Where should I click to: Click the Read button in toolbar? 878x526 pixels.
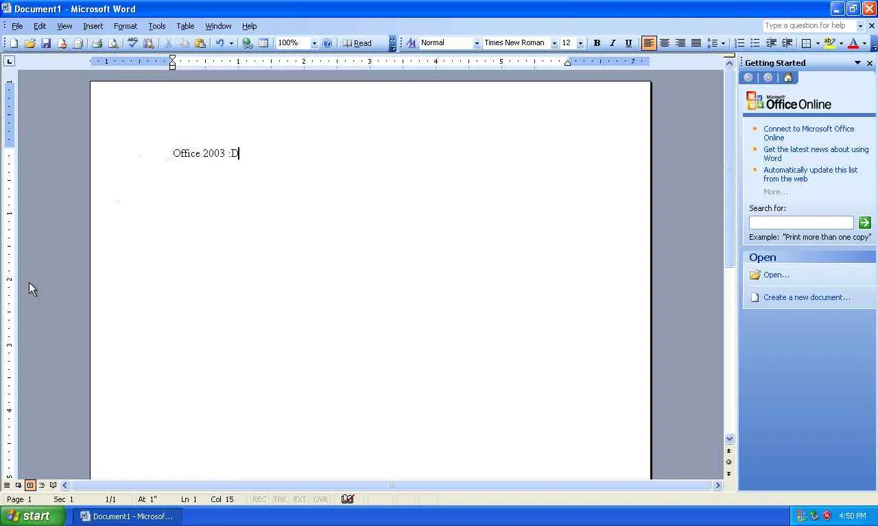(x=357, y=43)
